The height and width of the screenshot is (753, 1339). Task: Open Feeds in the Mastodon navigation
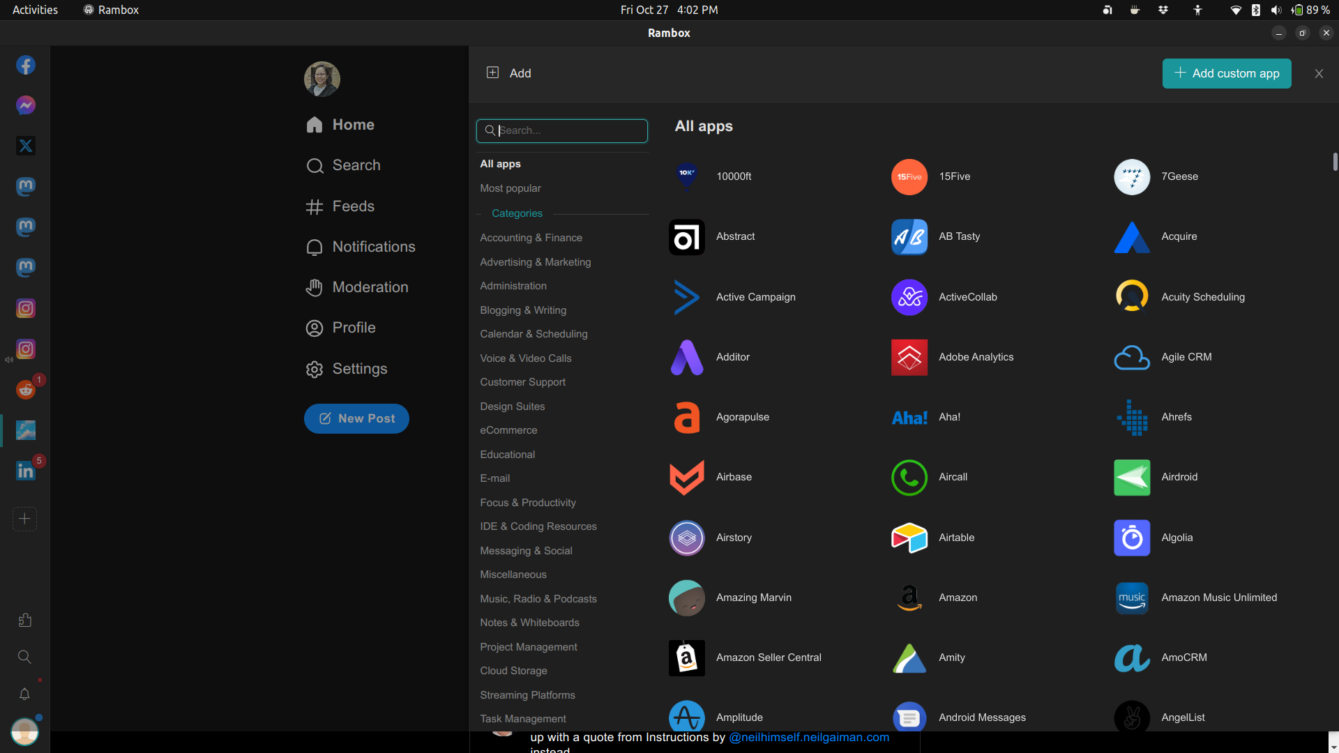pos(340,206)
